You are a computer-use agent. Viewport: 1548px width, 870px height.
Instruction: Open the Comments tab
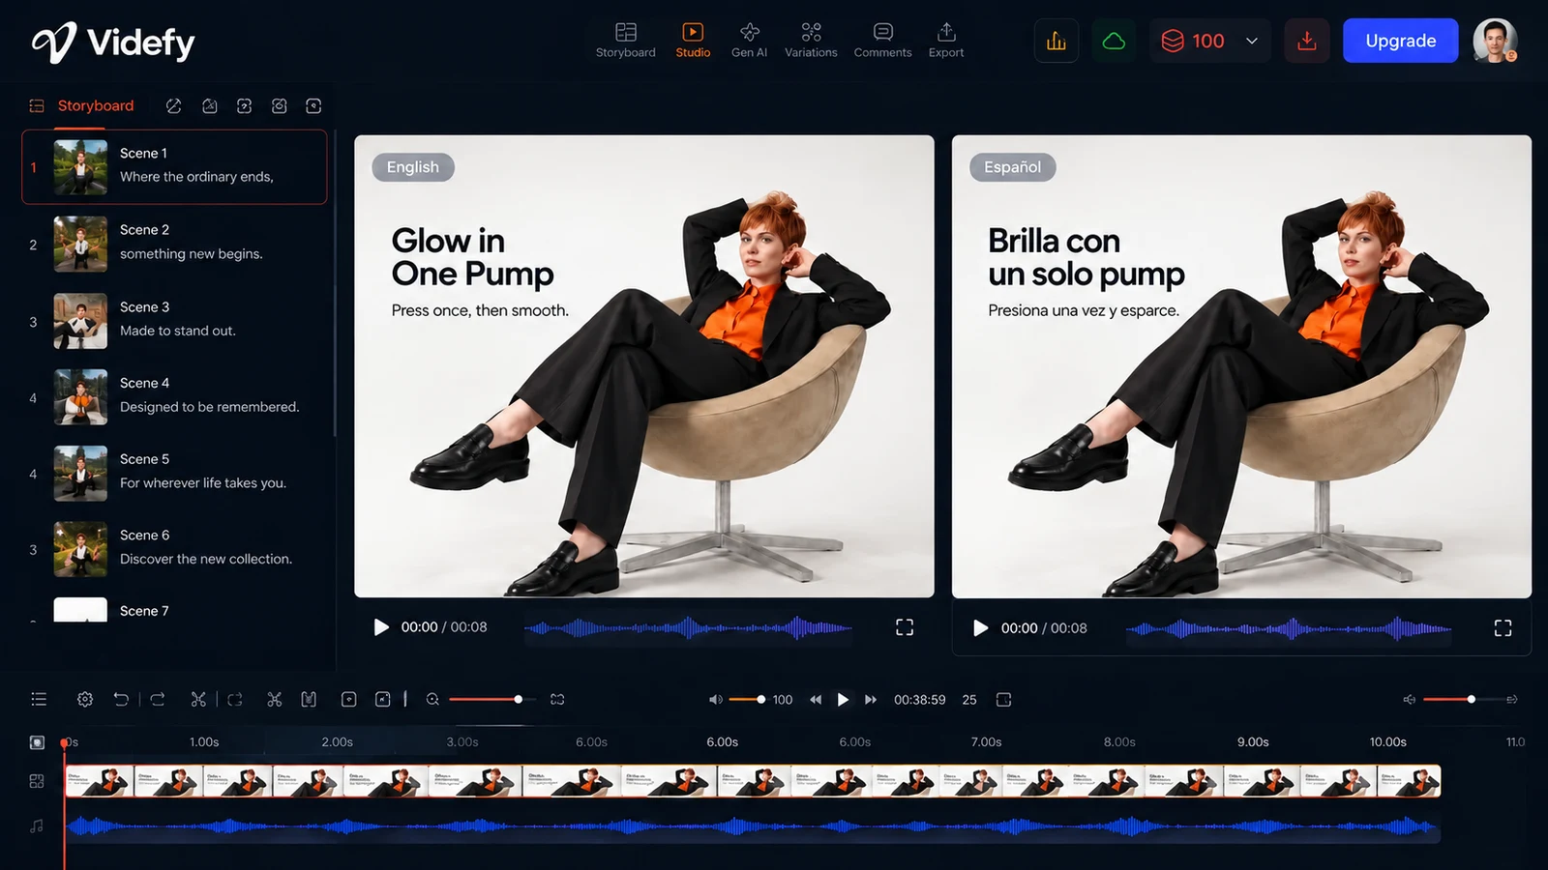coord(882,41)
